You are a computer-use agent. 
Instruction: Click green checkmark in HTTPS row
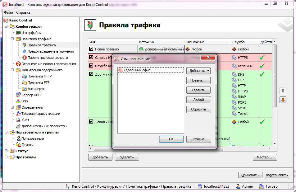262,57
